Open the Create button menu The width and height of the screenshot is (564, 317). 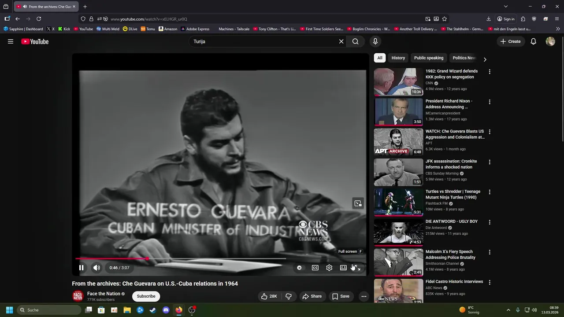click(510, 41)
